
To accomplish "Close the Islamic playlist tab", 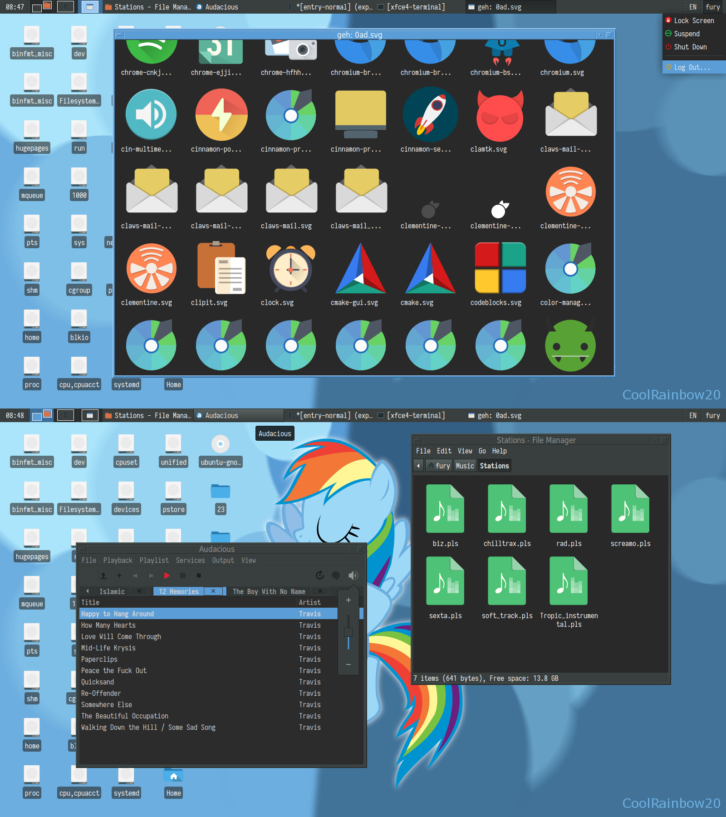I will click(x=139, y=591).
